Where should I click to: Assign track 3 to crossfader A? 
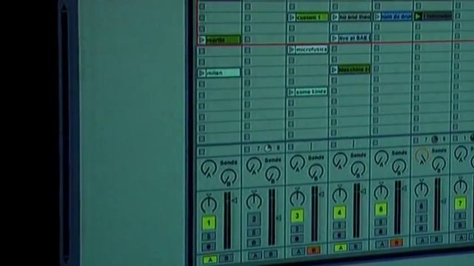(298, 252)
